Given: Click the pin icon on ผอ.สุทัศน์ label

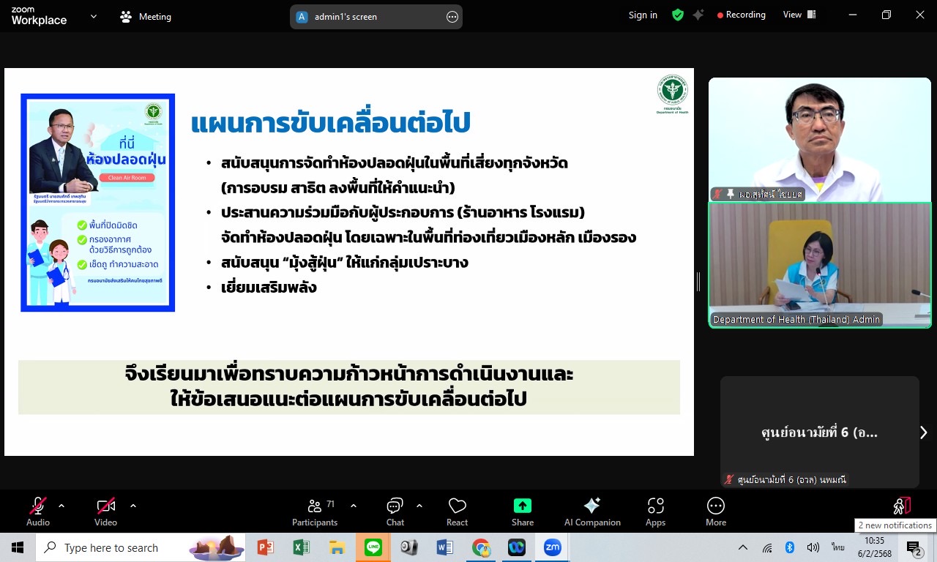Looking at the screenshot, I should pos(731,194).
